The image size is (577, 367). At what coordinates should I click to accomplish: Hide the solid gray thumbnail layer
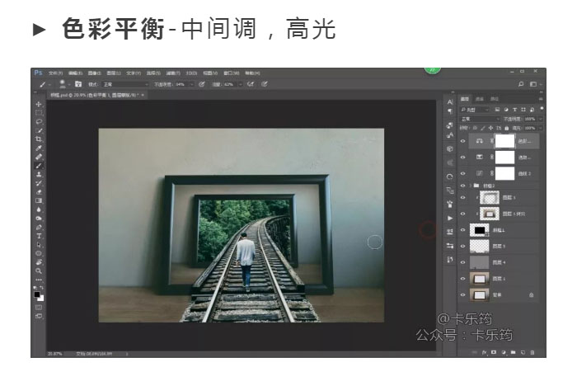tap(463, 262)
